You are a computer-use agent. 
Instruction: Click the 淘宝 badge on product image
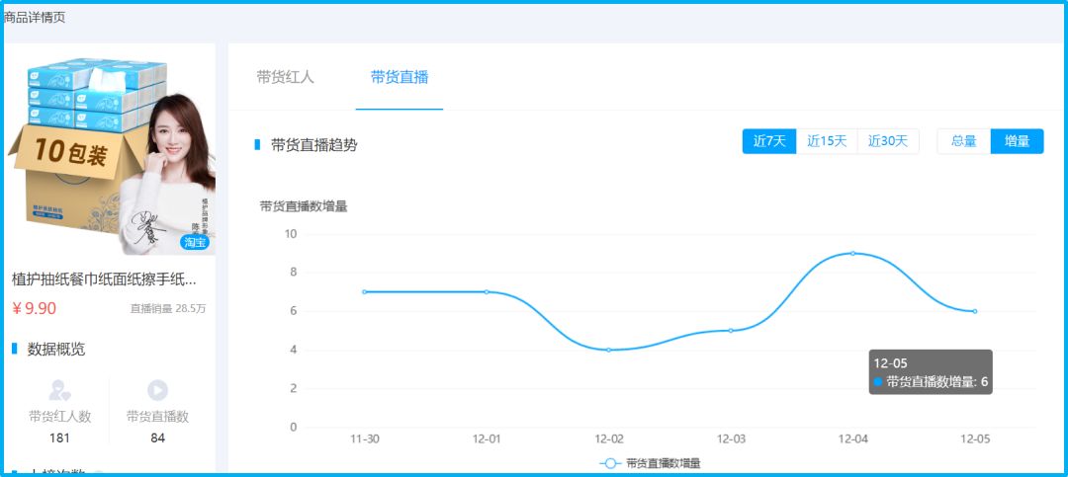pos(195,243)
